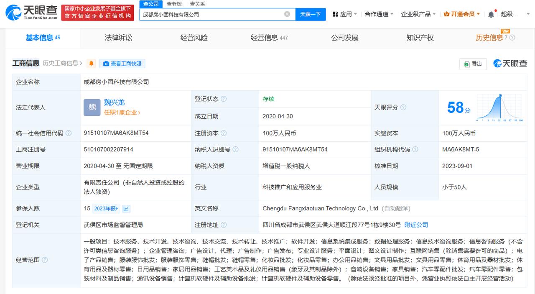Click credit code 91510107MA6AK8MT54 under 统一社会信用代码
535x294 pixels.
(x=116, y=133)
